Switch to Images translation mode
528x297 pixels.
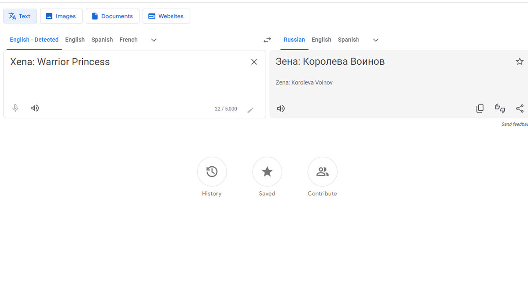[x=61, y=16]
